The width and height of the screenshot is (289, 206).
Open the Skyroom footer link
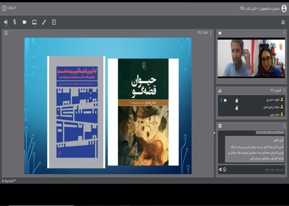pyautogui.click(x=9, y=181)
